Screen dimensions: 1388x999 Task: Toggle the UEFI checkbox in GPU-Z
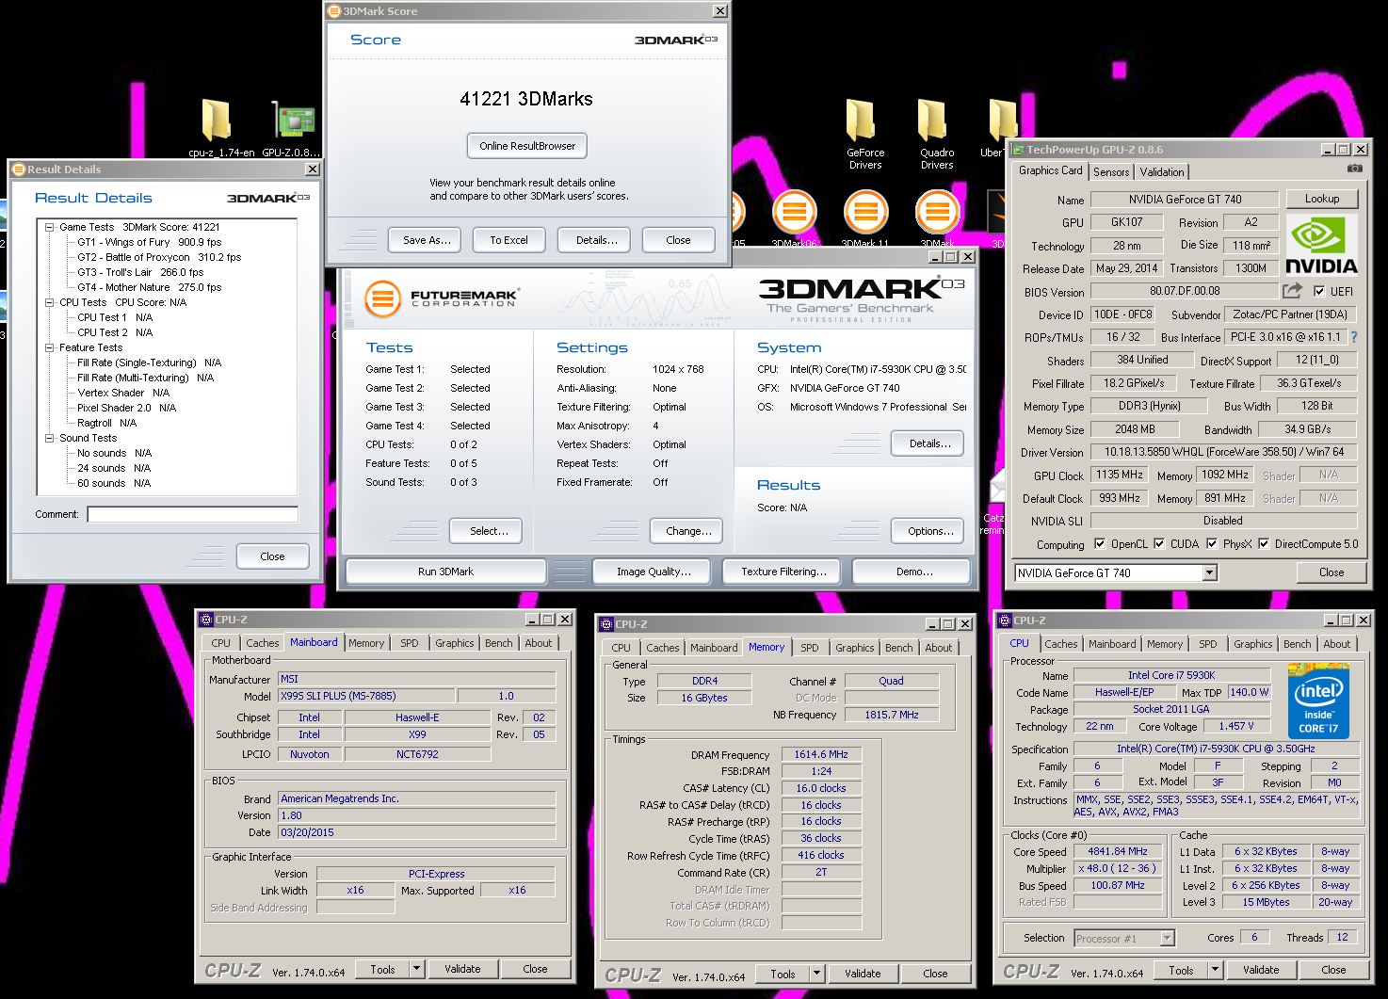click(1319, 292)
